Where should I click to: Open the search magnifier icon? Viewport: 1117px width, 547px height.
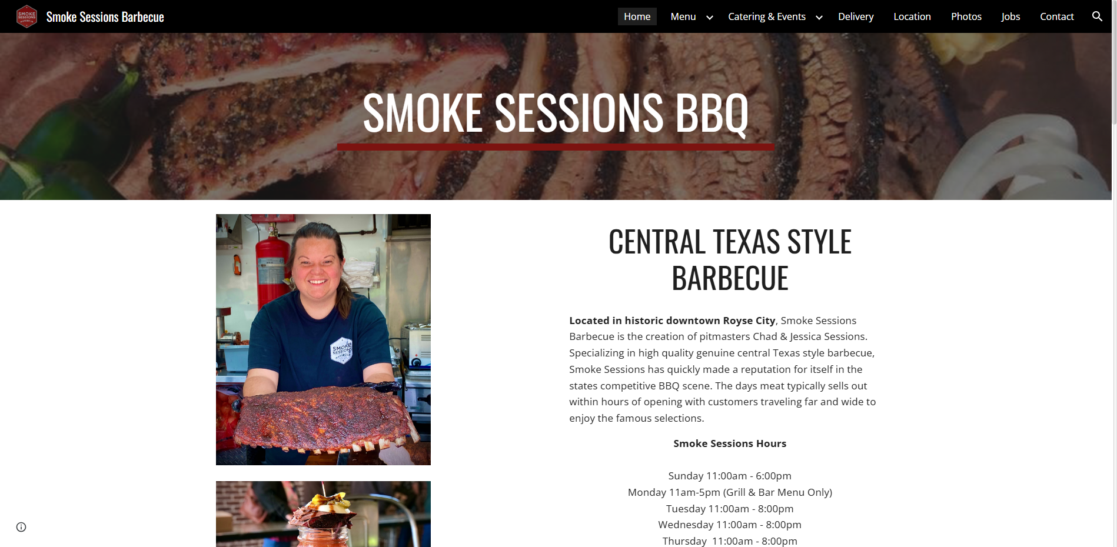click(1097, 16)
